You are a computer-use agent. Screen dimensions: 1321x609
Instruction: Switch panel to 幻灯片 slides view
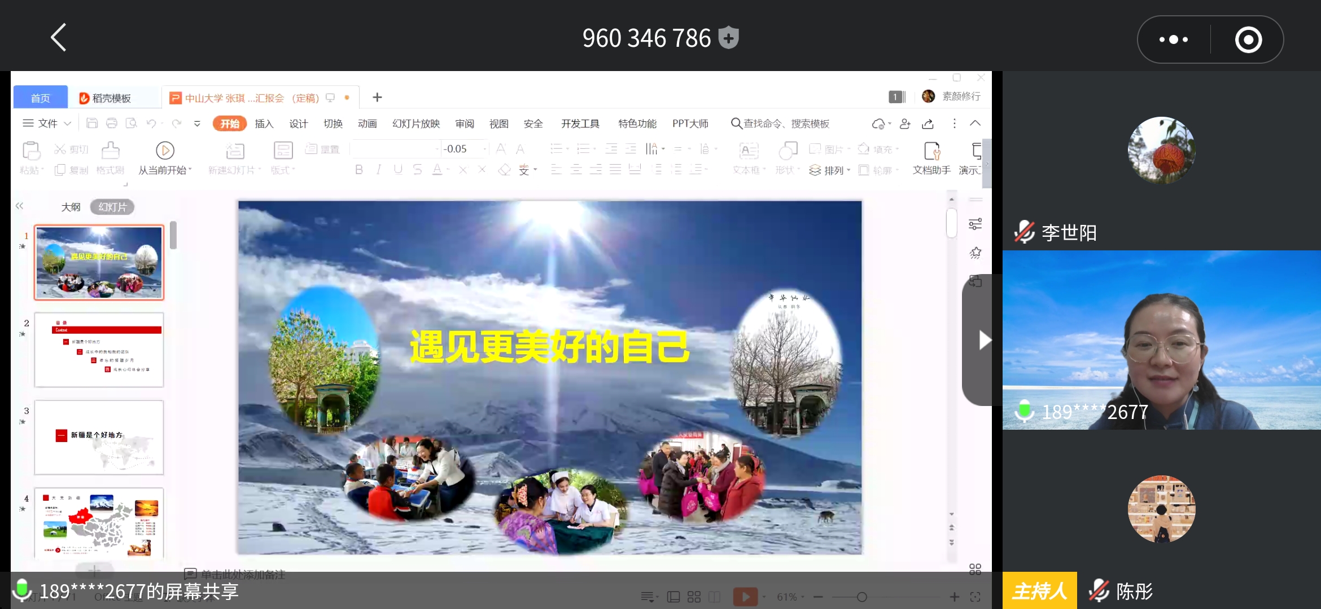[112, 207]
